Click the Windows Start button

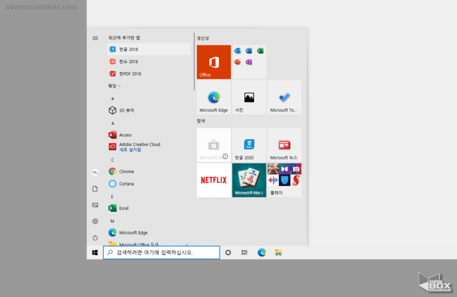(95, 252)
